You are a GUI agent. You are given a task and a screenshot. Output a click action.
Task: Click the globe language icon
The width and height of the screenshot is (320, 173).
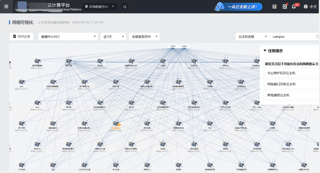click(x=305, y=7)
